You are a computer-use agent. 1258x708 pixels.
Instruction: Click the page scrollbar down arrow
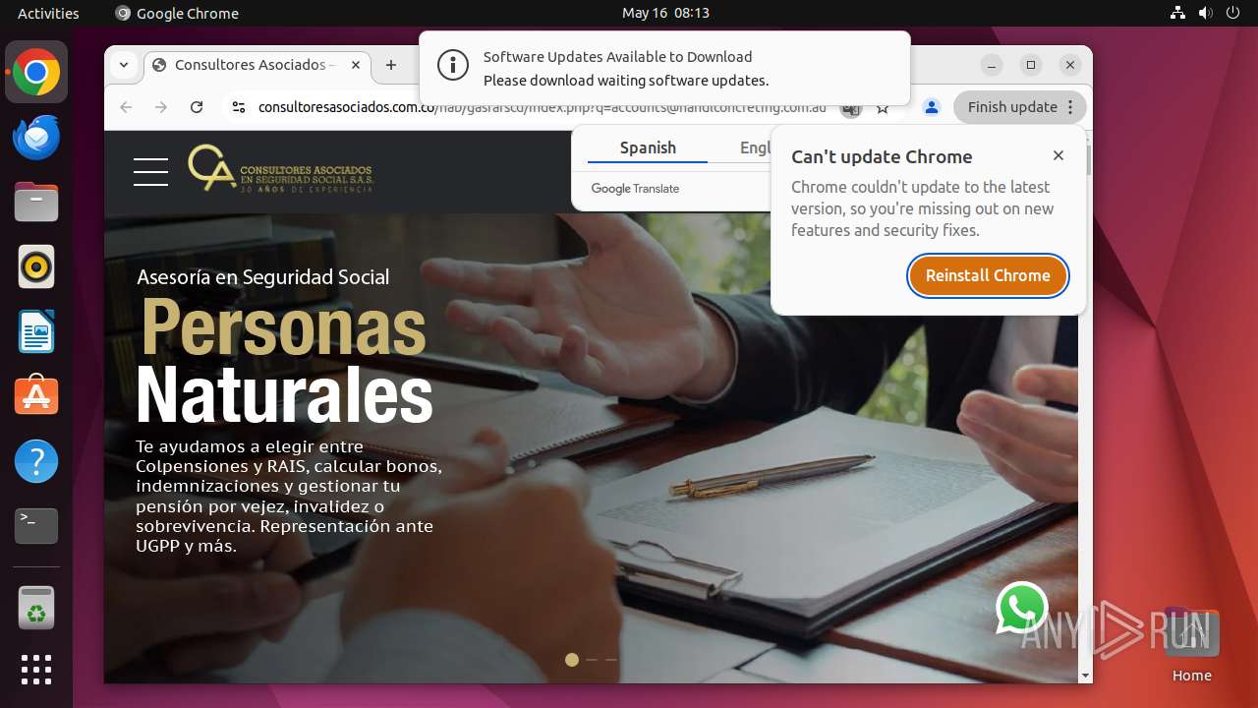1085,676
